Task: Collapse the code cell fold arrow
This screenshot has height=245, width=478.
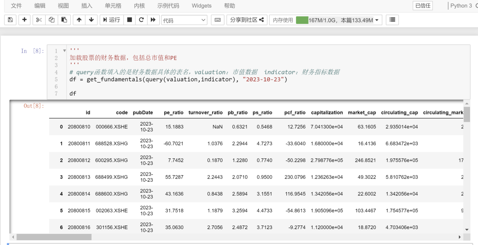Action: point(64,50)
